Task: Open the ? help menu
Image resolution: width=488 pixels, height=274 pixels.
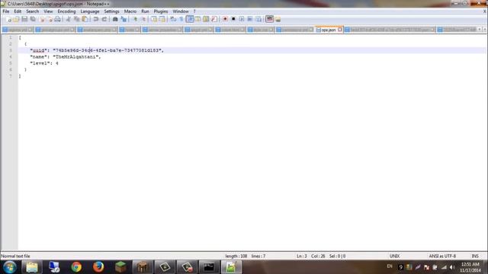Action: 194,11
